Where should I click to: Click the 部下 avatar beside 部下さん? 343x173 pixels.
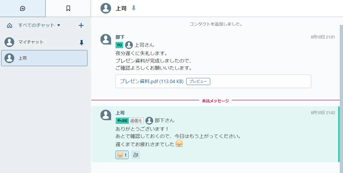149,121
